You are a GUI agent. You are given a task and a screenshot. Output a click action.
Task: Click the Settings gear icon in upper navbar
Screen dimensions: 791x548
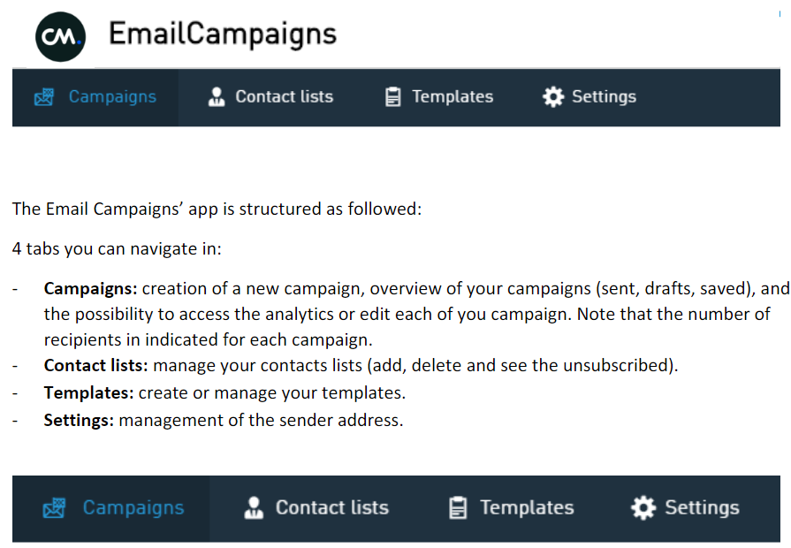553,97
